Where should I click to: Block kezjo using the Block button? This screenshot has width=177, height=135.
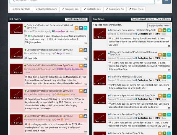coord(68,54)
